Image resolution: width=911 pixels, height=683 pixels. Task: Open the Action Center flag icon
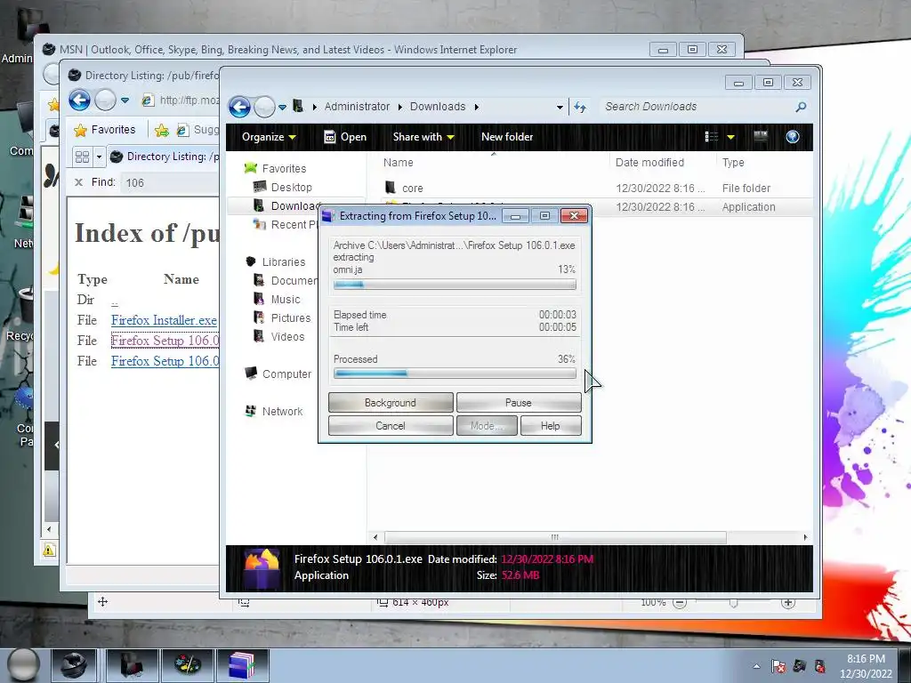point(778,665)
